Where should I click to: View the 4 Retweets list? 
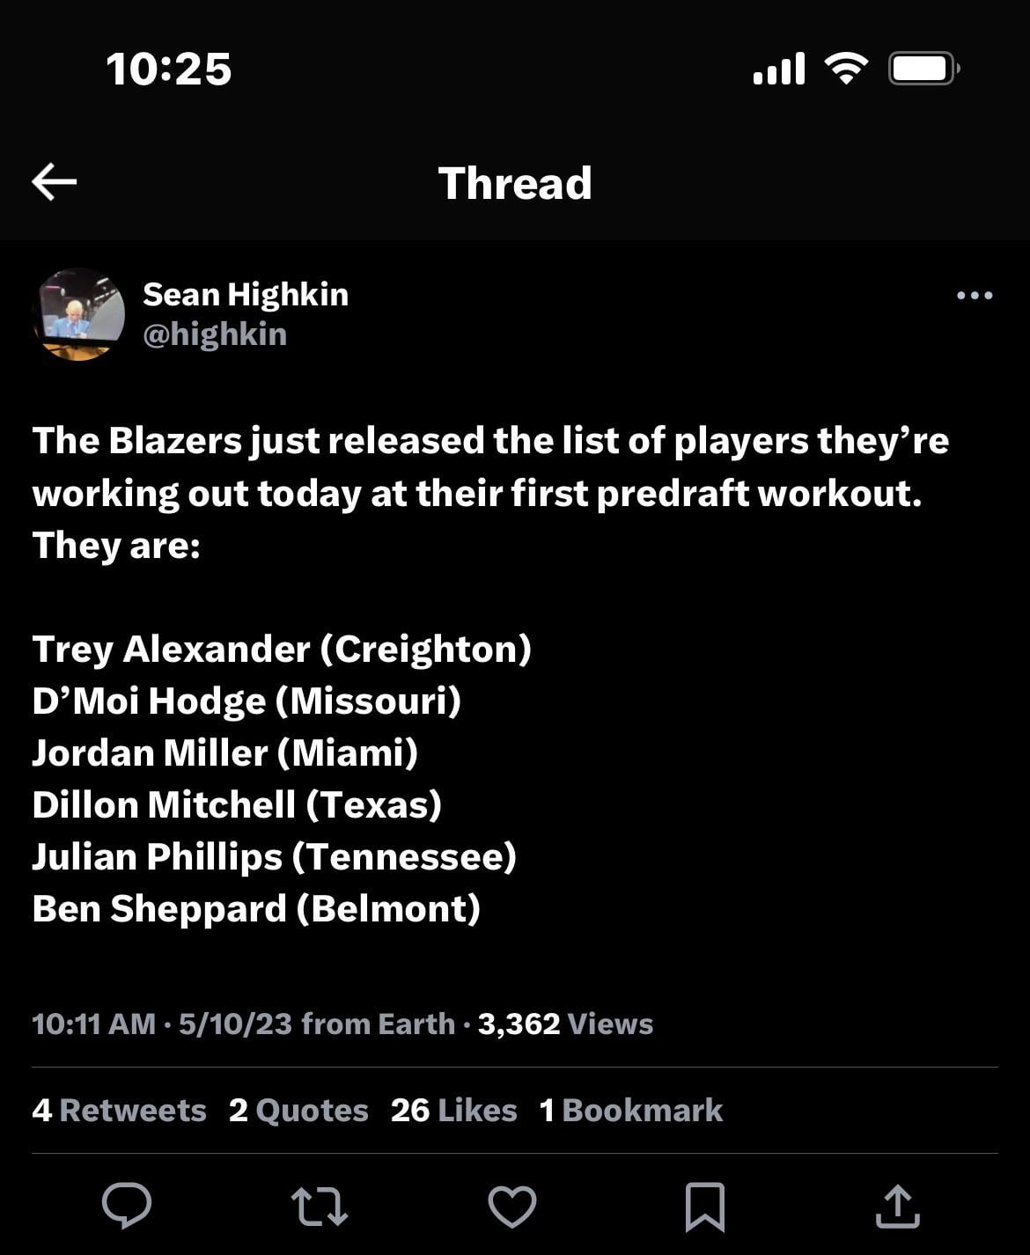119,1110
